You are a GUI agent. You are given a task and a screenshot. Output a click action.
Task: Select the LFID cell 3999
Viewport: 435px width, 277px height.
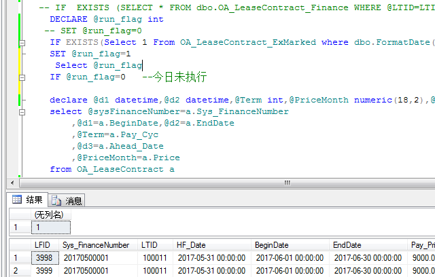[44, 271]
